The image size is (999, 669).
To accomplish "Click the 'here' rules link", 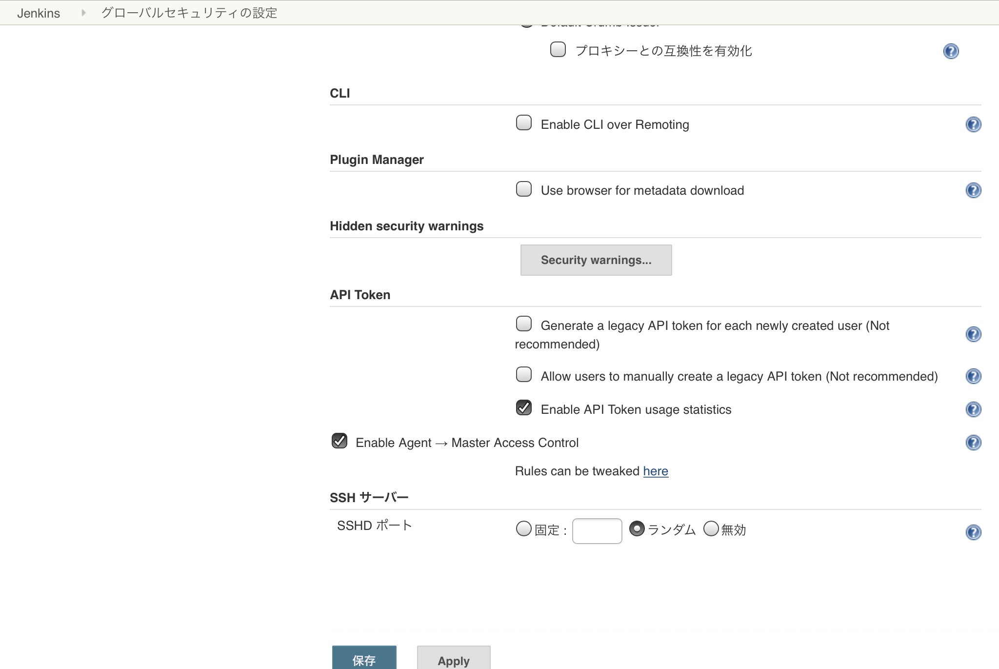I will coord(655,471).
